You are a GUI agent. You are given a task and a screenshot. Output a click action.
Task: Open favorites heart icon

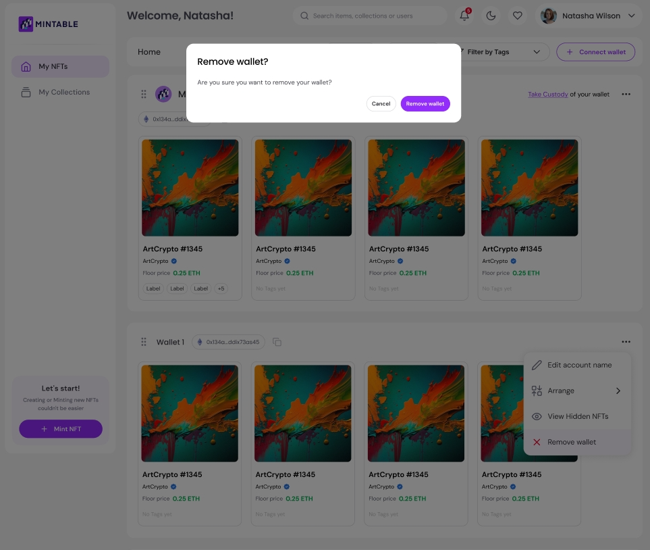point(517,16)
